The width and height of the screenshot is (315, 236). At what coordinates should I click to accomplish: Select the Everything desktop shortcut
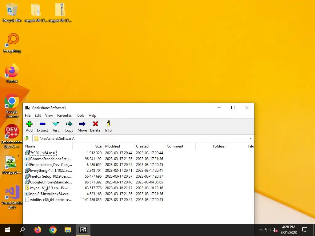12,43
